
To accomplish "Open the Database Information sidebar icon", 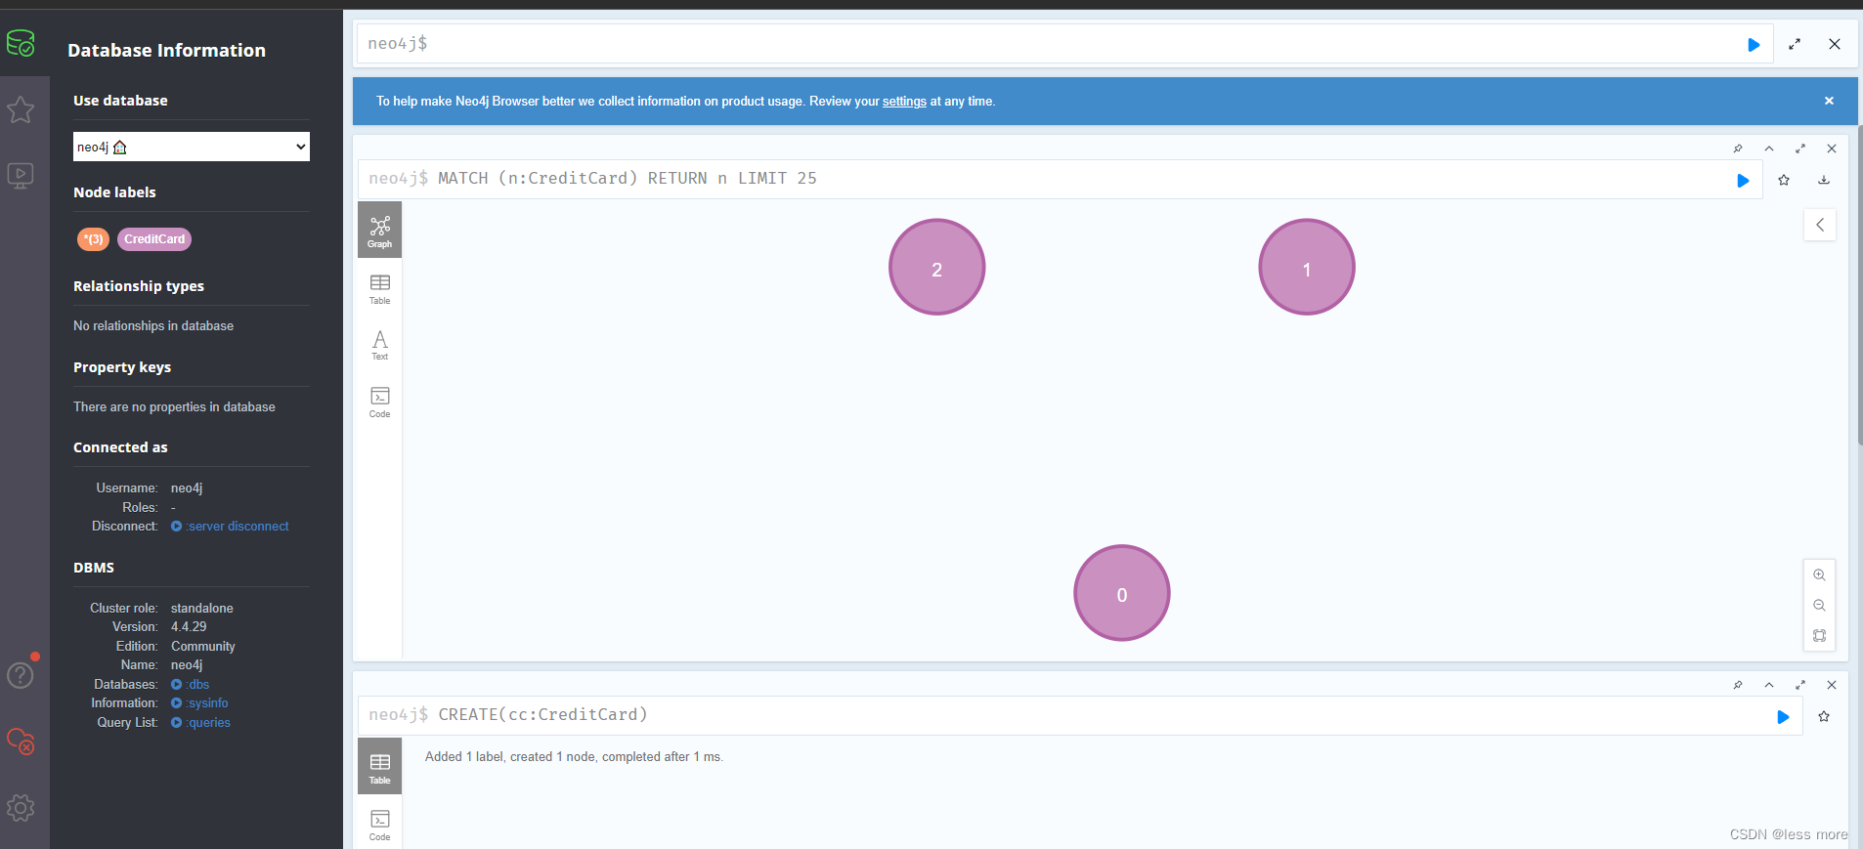I will point(21,43).
